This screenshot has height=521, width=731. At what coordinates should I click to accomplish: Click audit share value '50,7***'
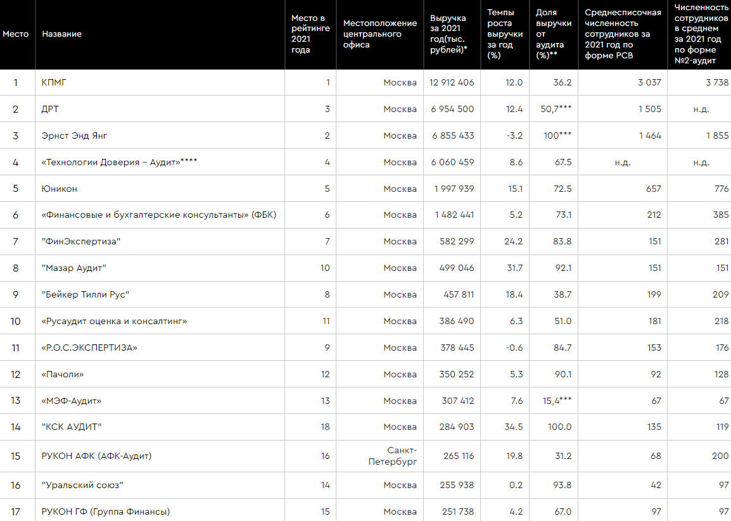(556, 109)
